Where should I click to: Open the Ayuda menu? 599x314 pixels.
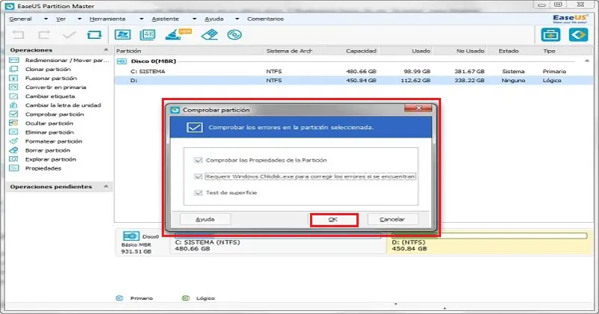(214, 19)
